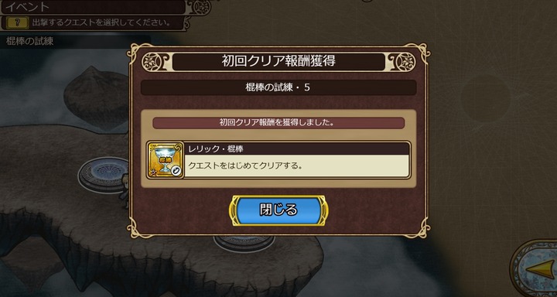Go back with the golden arrow button

[540, 269]
